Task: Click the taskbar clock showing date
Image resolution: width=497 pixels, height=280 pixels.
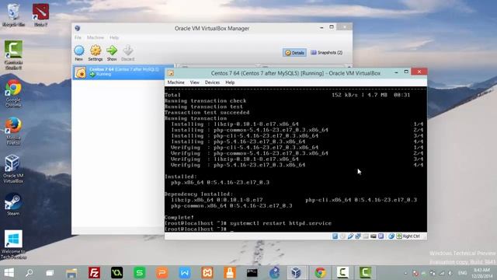Action: coord(482,273)
